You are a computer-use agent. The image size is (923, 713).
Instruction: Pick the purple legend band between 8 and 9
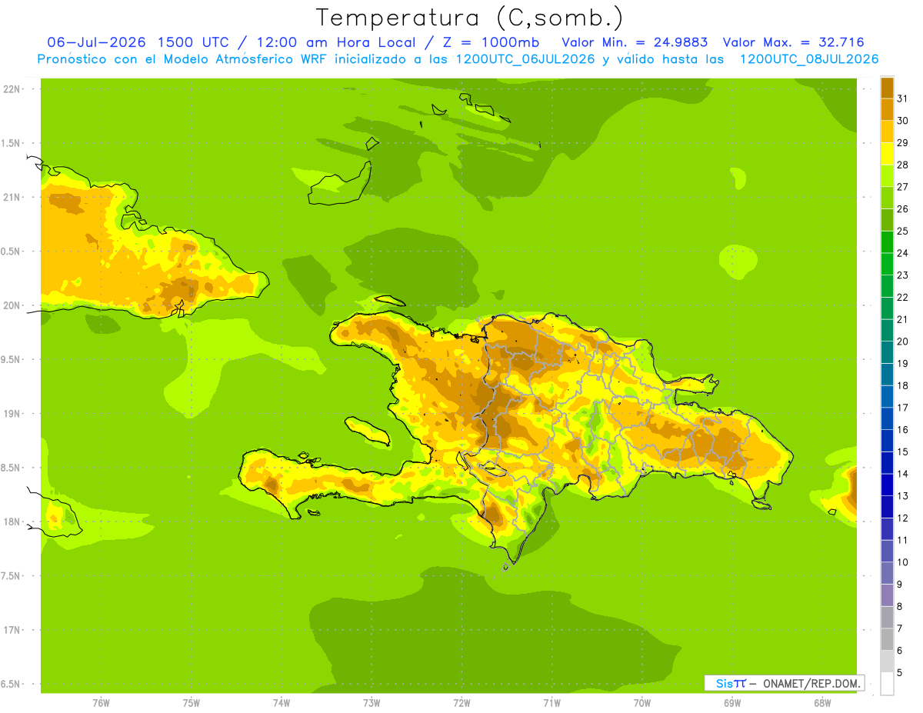coord(887,595)
